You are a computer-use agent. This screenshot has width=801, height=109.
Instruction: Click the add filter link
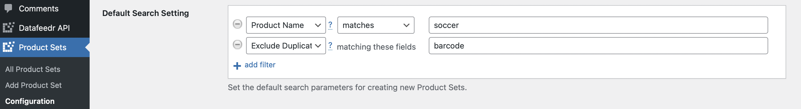coord(260,65)
